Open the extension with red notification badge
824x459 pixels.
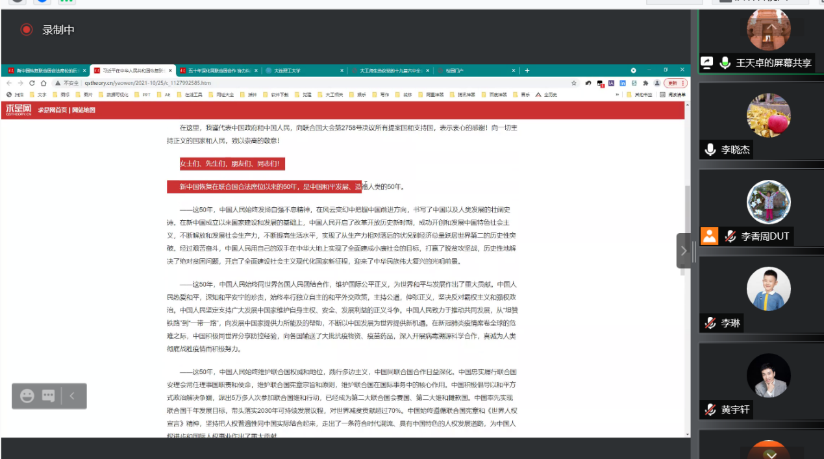pos(600,83)
